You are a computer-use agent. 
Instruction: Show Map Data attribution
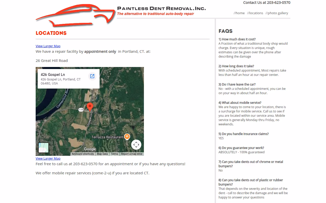102,154
